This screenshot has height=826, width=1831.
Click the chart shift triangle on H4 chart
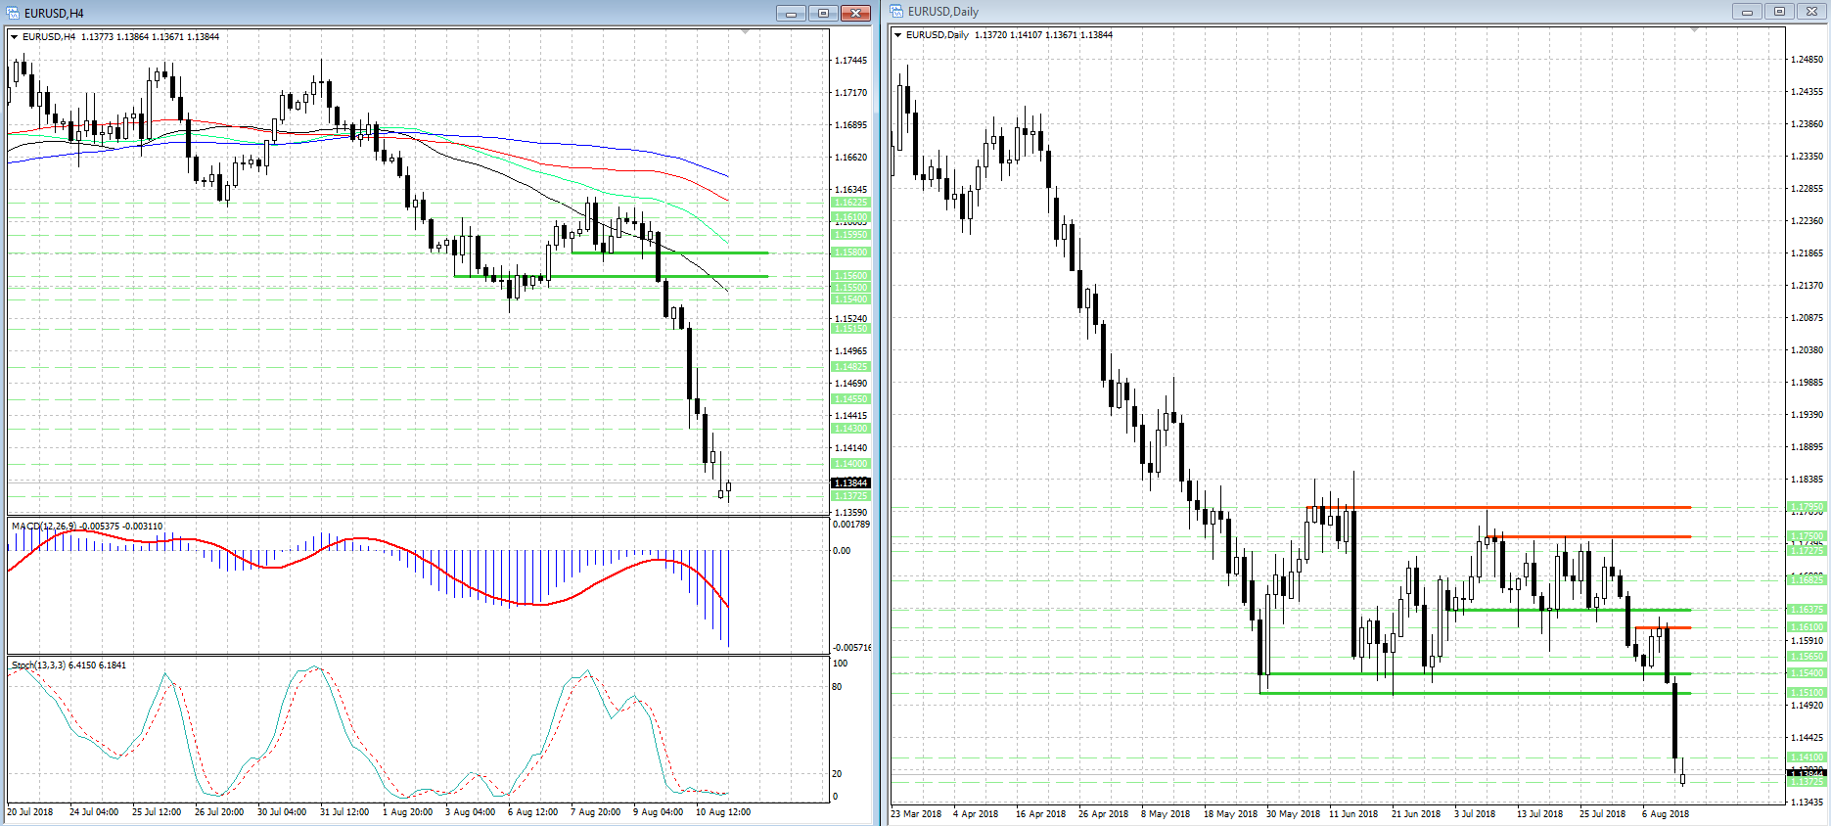pyautogui.click(x=745, y=32)
